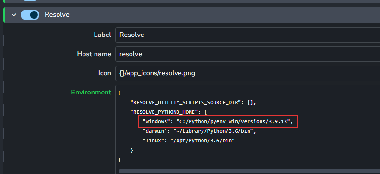Toggle the Resolve enabled switch
Viewport: 380px width, 174px height.
pyautogui.click(x=30, y=15)
